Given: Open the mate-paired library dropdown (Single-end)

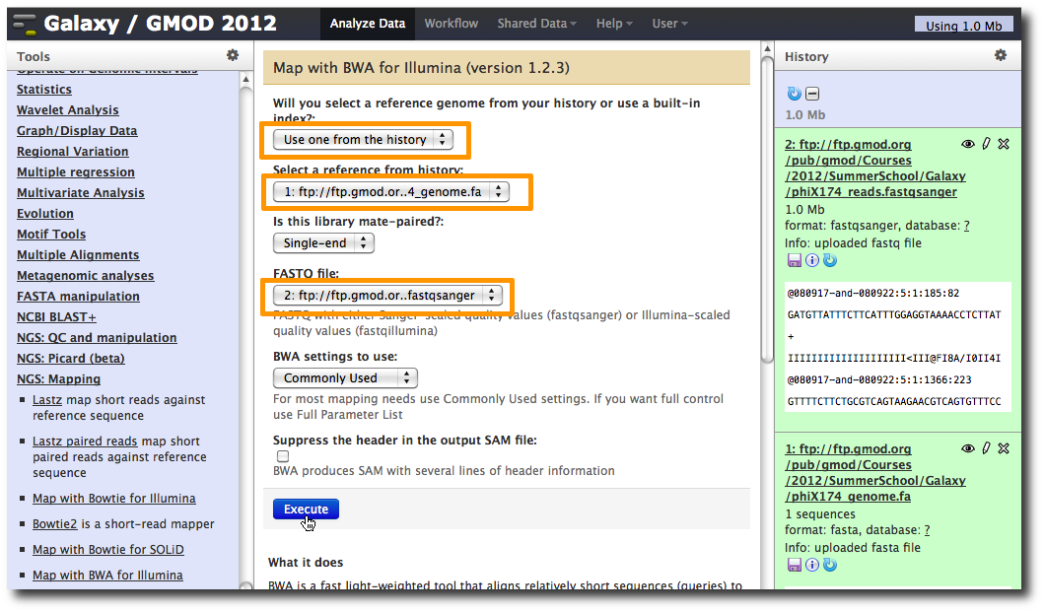Looking at the screenshot, I should (323, 243).
